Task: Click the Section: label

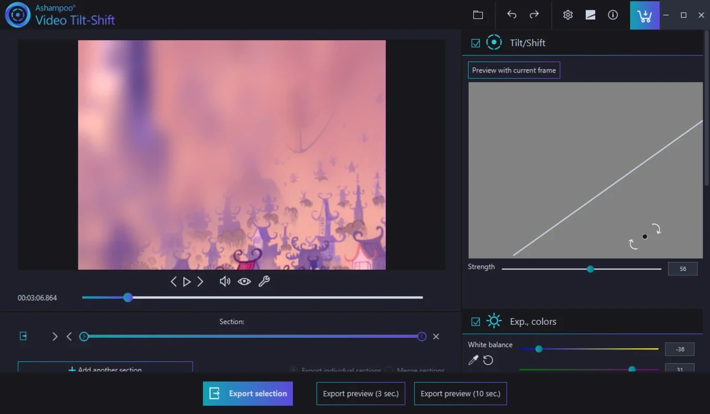Action: pyautogui.click(x=231, y=321)
